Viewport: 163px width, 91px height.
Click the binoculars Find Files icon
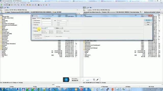click(x=38, y=5)
